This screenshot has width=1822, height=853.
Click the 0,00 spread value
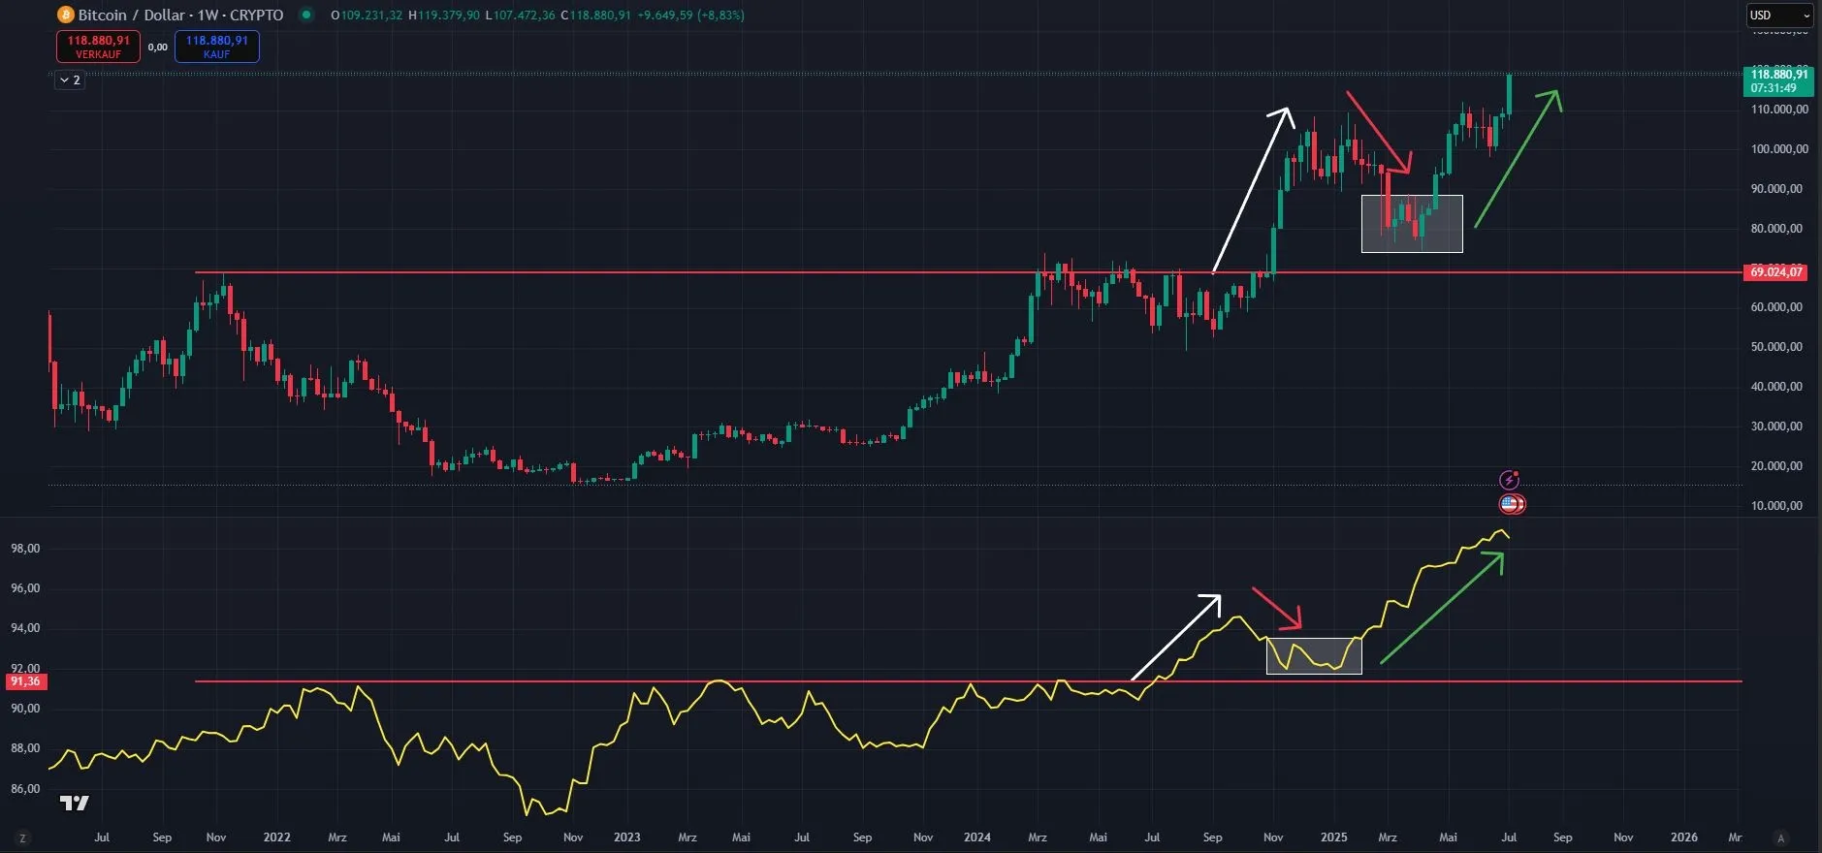158,47
